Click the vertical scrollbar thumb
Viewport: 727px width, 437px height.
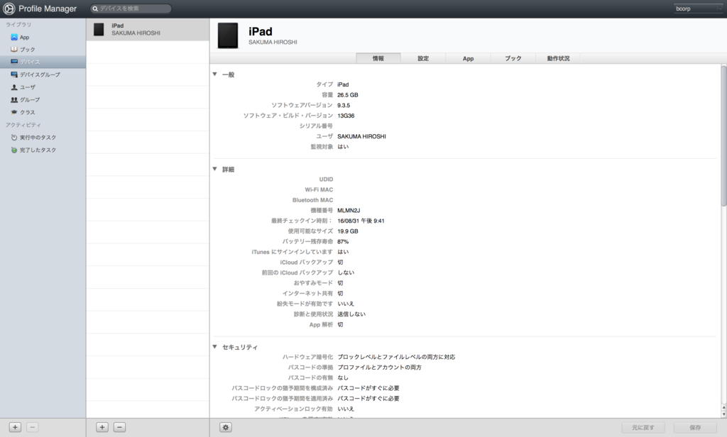(723, 135)
